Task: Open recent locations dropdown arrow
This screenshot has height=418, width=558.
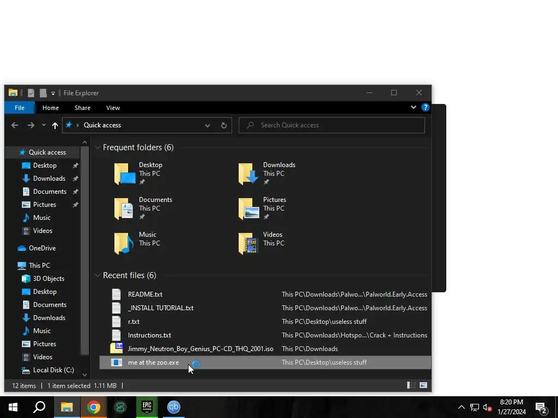Action: [x=44, y=125]
